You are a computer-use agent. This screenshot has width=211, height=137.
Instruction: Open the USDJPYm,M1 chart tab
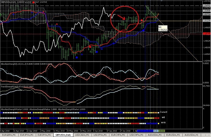click(100, 135)
